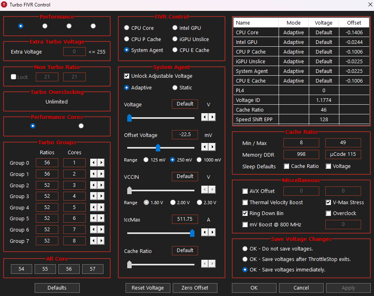
Task: Click Group 5 left arrow stepper
Action: (93, 218)
